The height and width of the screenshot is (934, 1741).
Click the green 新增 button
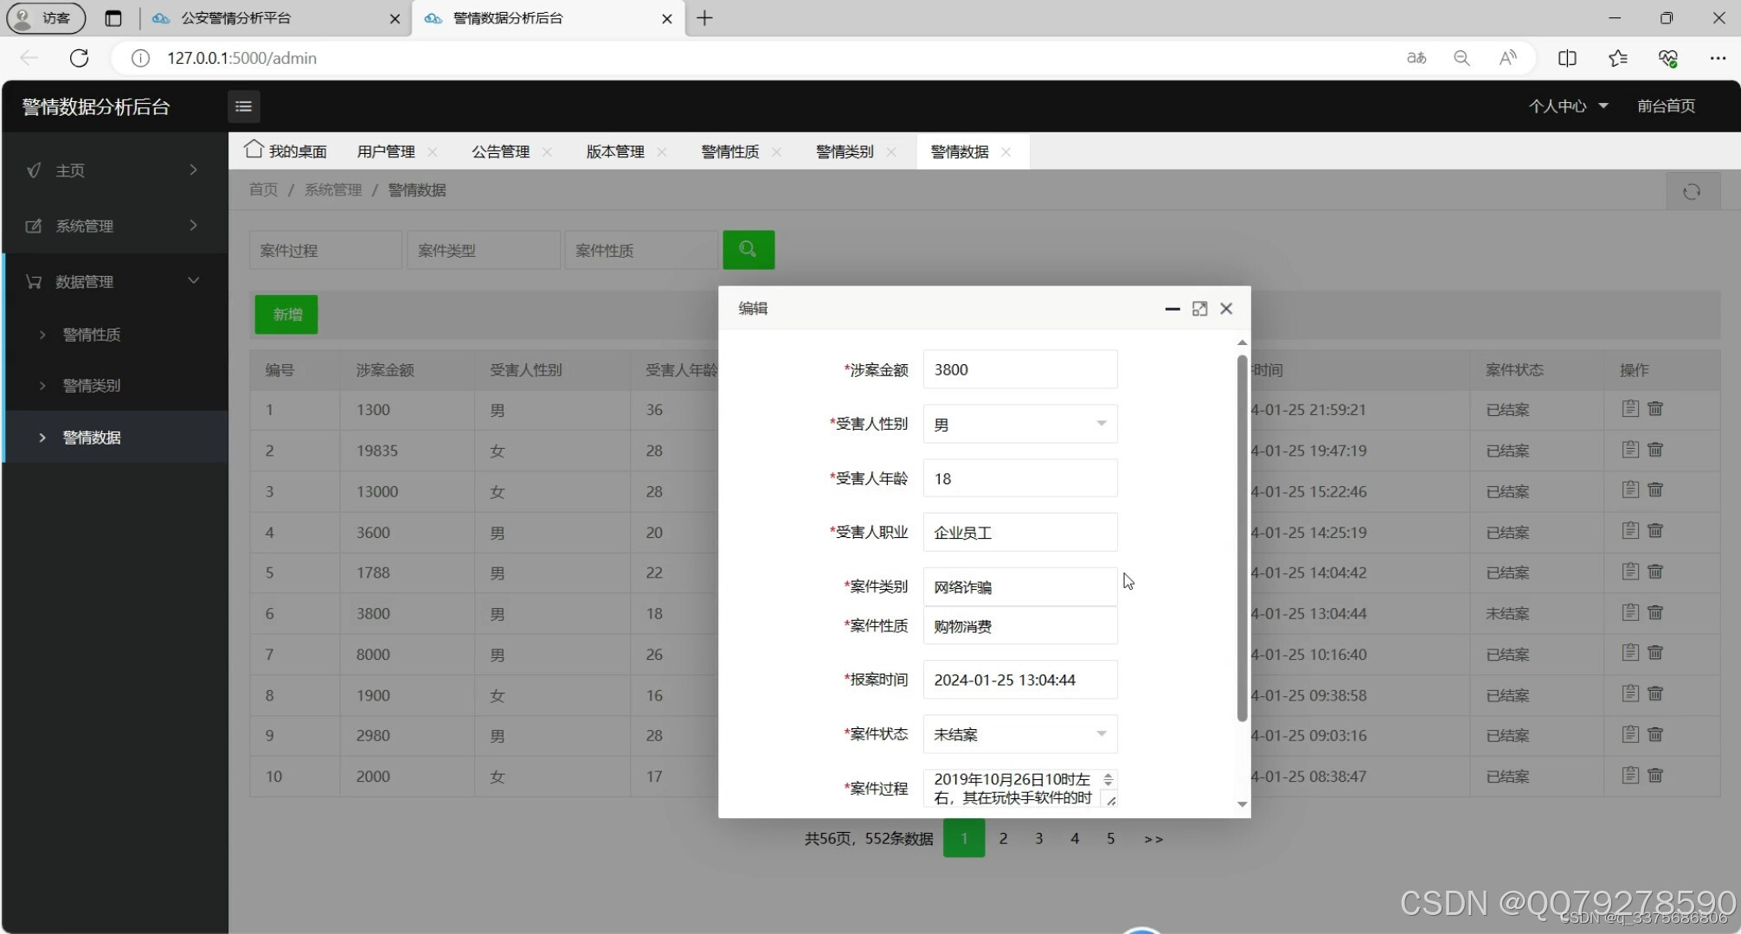(x=286, y=314)
